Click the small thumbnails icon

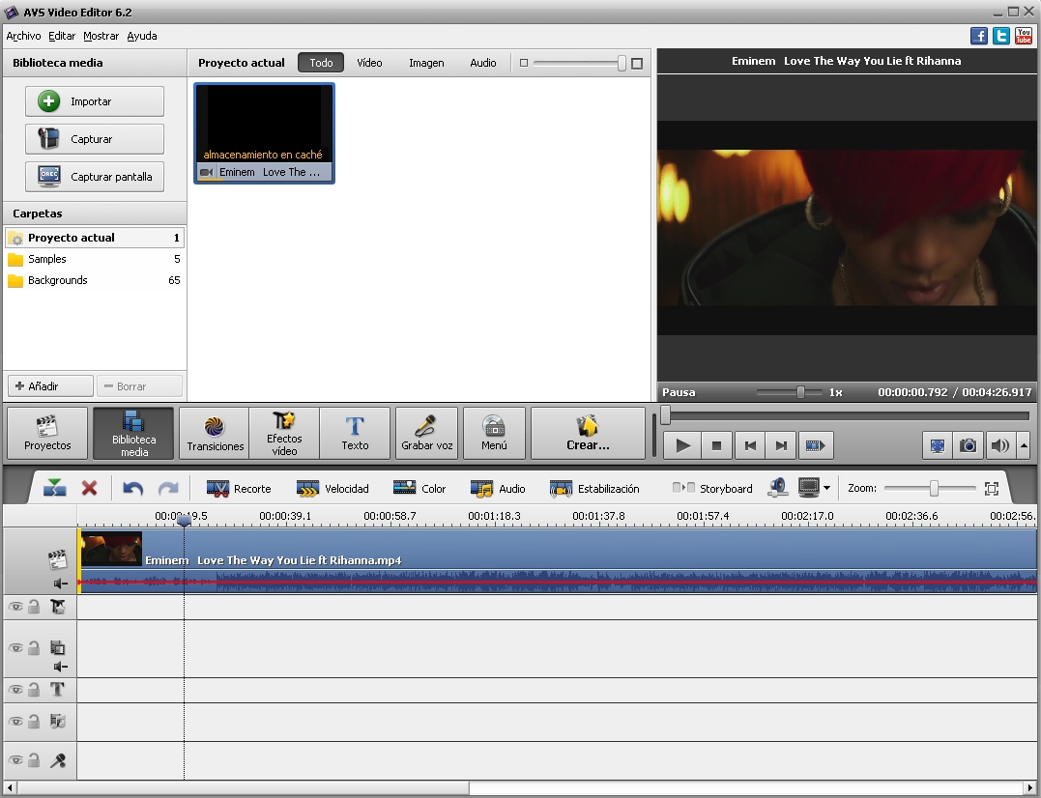524,63
